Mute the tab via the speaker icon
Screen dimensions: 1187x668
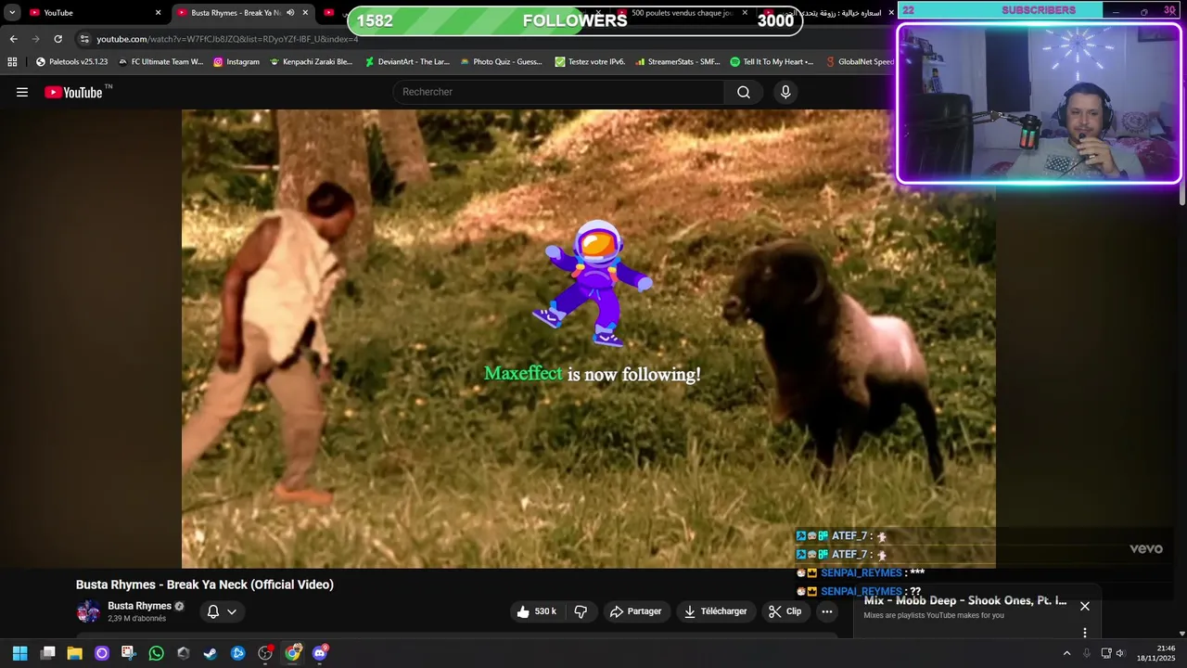290,13
